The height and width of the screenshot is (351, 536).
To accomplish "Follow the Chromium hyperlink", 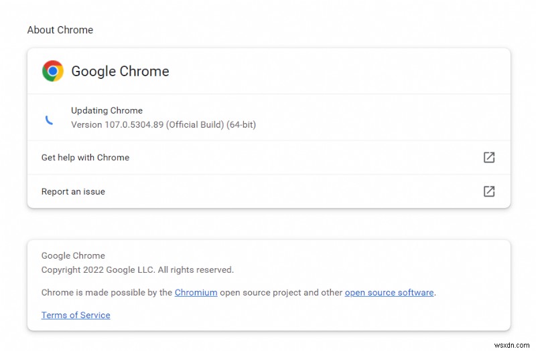I will pyautogui.click(x=196, y=293).
